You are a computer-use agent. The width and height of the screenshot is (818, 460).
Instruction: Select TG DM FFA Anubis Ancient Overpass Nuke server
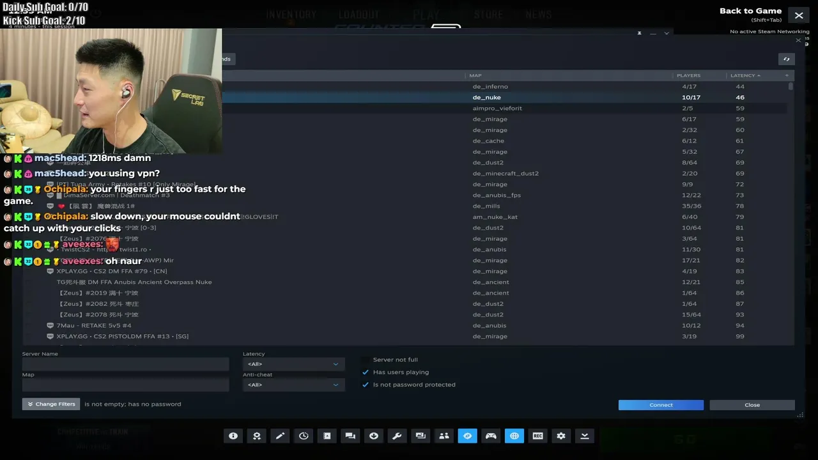coord(406,282)
